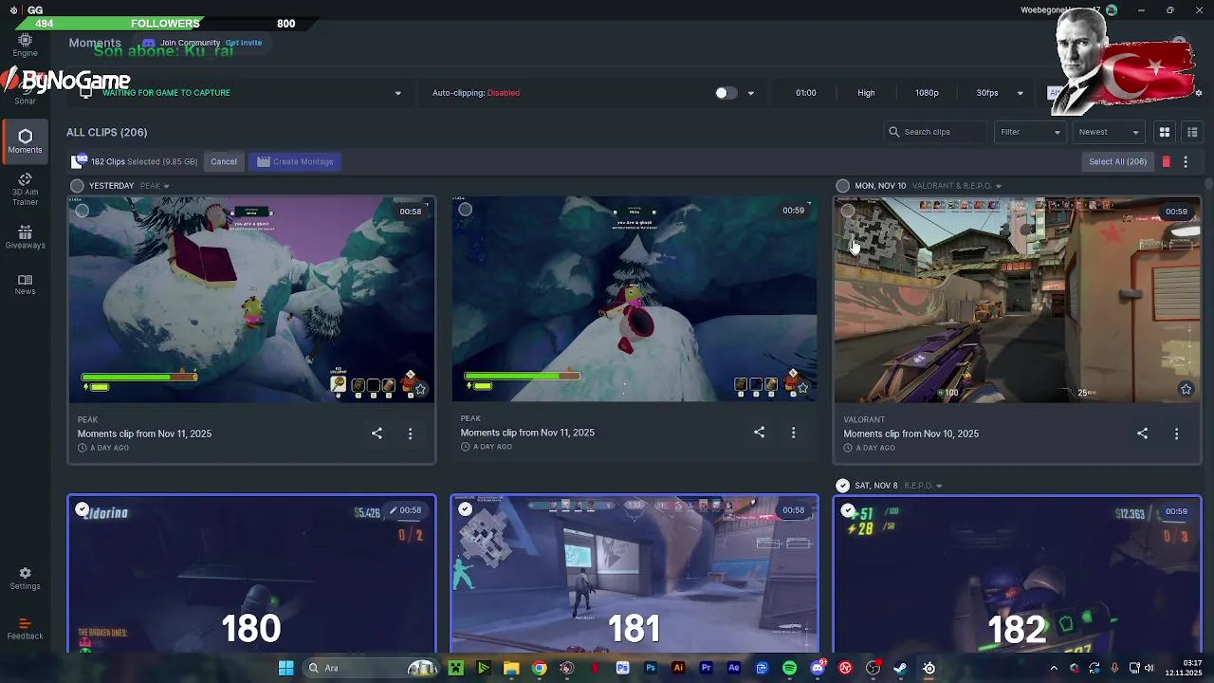The image size is (1214, 683).
Task: Open the Windows Start menu
Action: pos(285,668)
